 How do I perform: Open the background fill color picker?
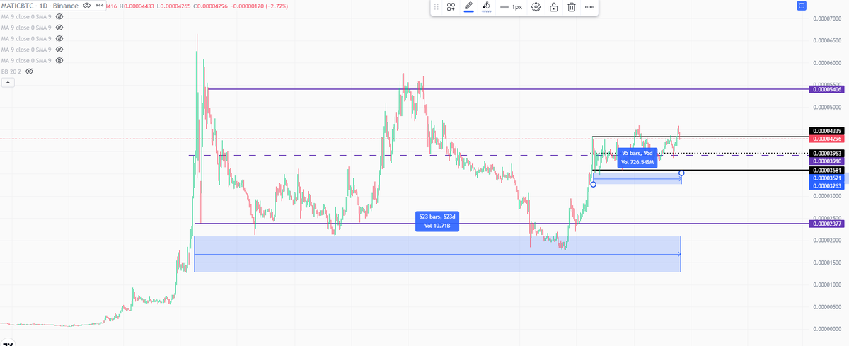486,7
